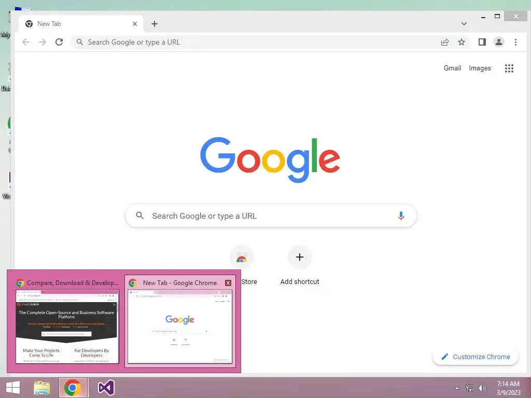Switch to the SourceForge window thumbnail preview

pyautogui.click(x=67, y=326)
